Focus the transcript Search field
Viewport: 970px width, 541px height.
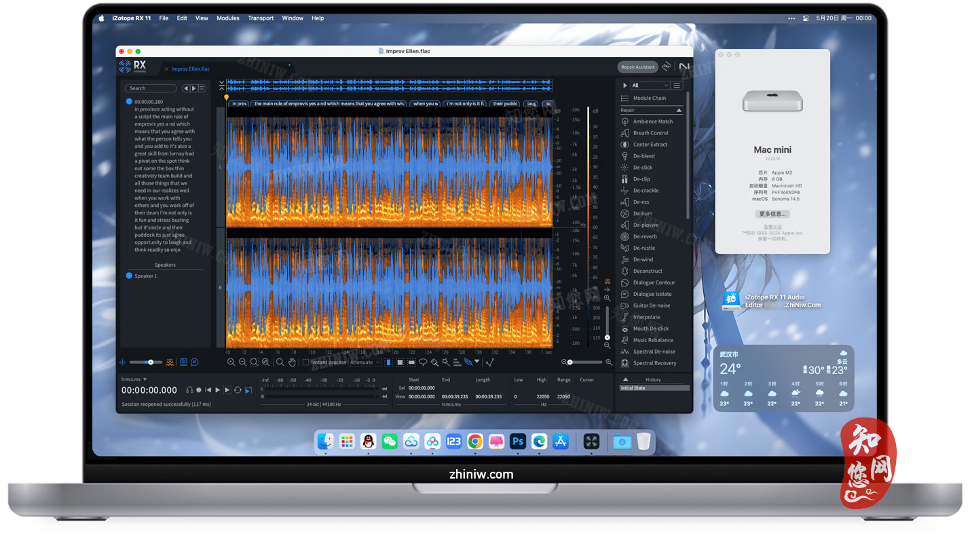pos(151,88)
